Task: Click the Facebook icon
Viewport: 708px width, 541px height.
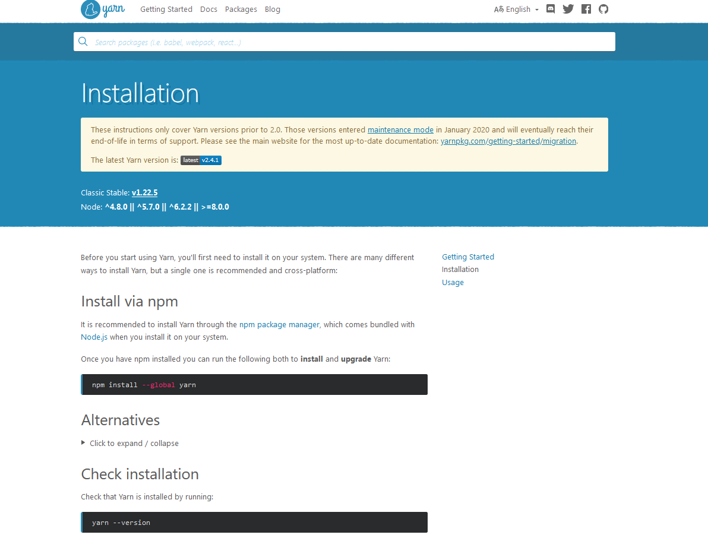Action: click(x=586, y=9)
